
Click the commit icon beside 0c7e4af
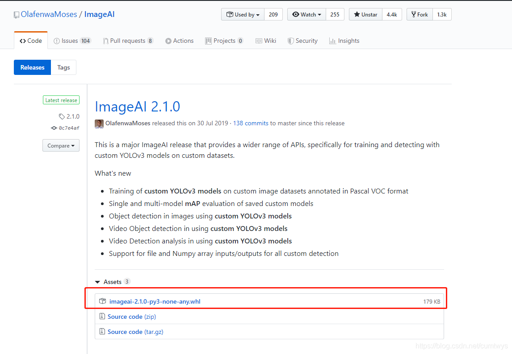[x=54, y=128]
